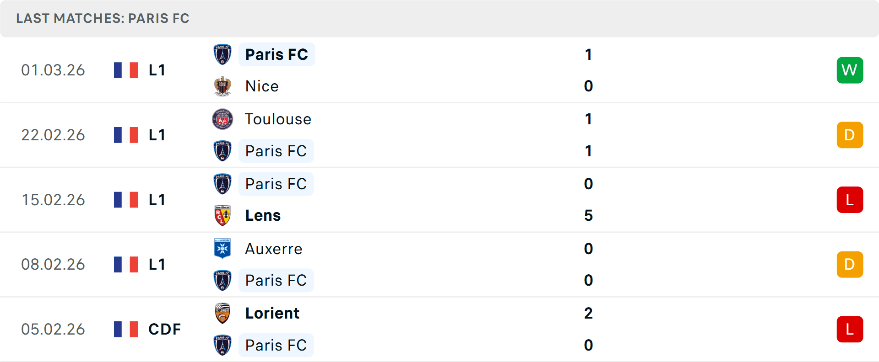Image resolution: width=879 pixels, height=362 pixels.
Task: Select the Auxerre club logo
Action: [x=222, y=249]
